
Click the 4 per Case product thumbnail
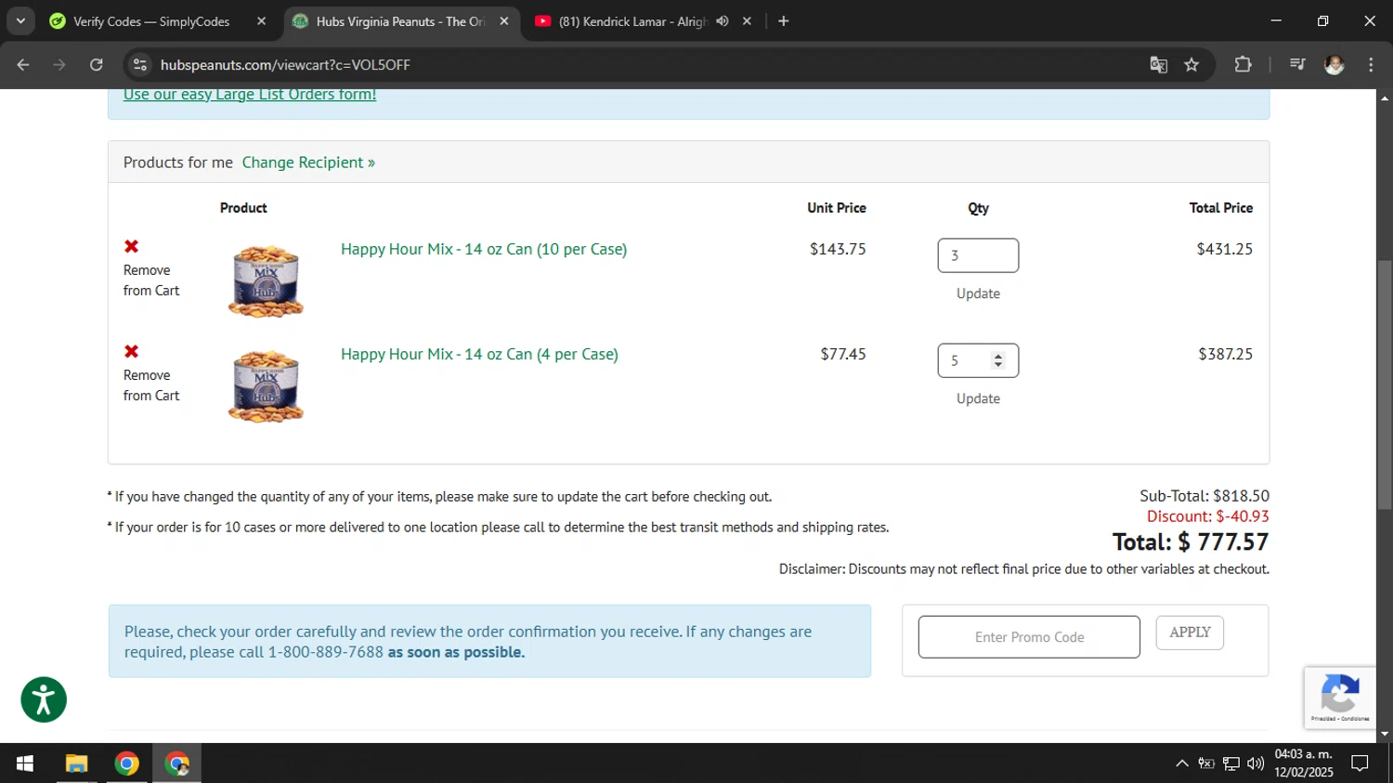pyautogui.click(x=266, y=386)
